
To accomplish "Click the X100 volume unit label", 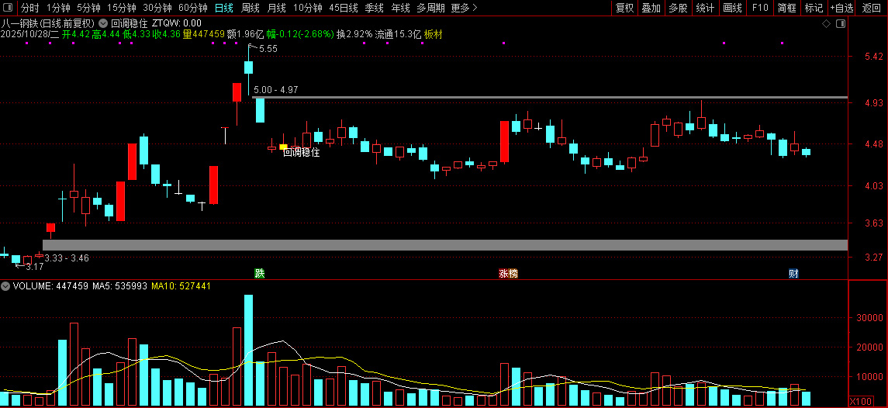I will 860,402.
